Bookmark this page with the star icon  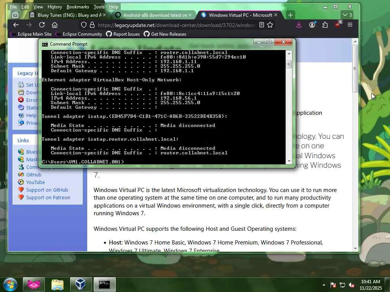click(x=270, y=25)
